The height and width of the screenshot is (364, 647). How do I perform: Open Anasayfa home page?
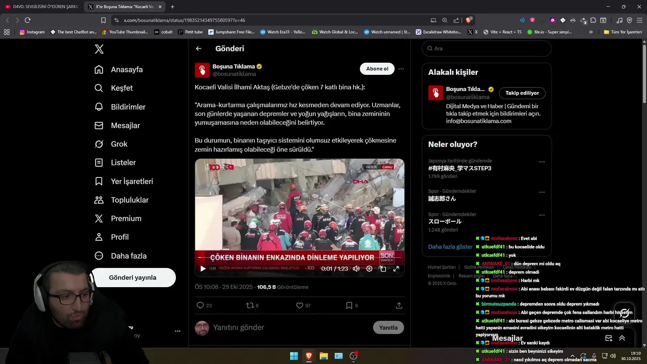119,69
